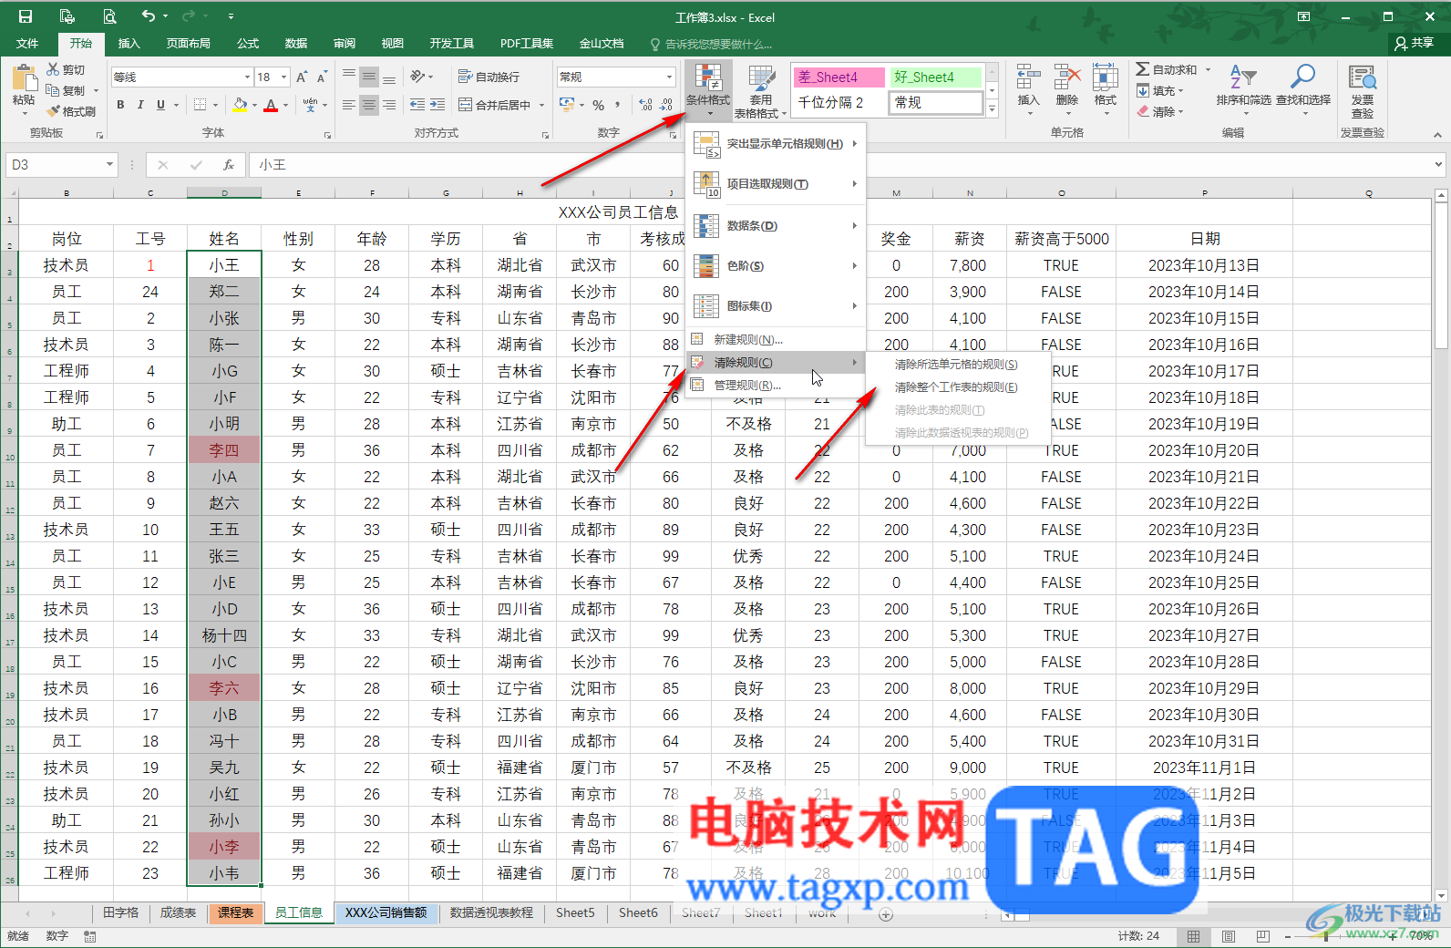Expand the AutoSum dropdown arrow
The width and height of the screenshot is (1451, 948).
click(1209, 69)
